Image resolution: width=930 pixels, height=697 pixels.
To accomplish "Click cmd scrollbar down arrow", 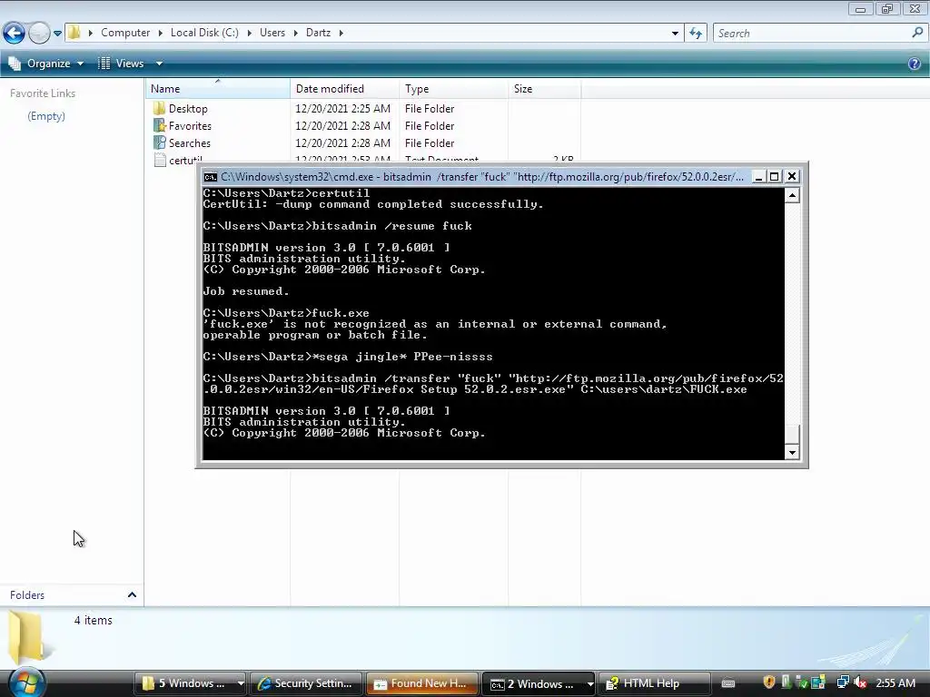I will click(x=792, y=453).
